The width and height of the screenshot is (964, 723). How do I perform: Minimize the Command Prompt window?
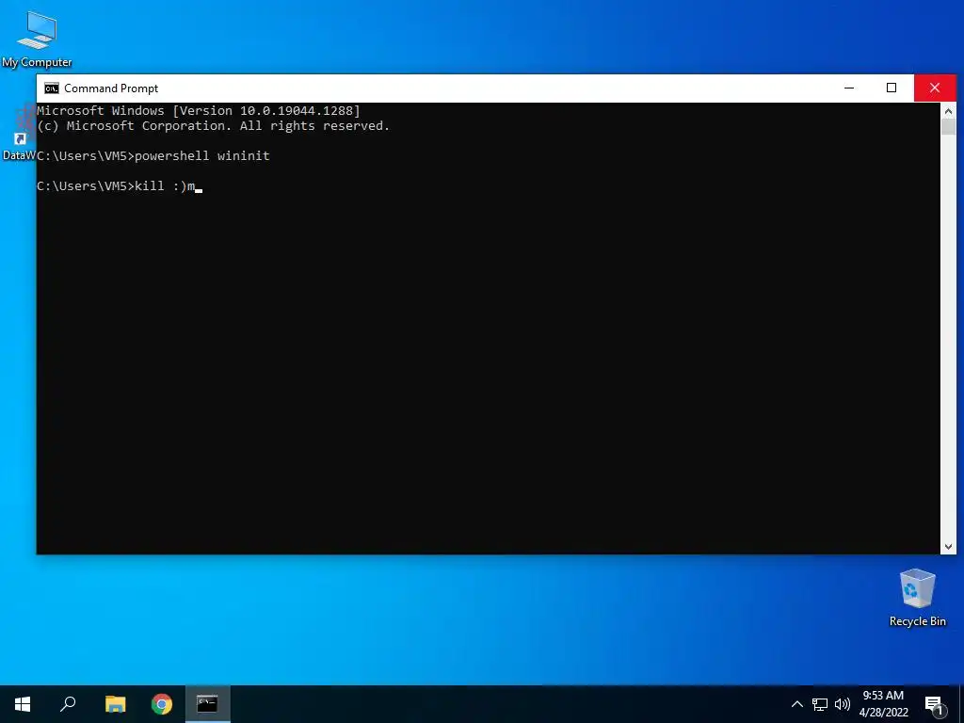tap(849, 88)
